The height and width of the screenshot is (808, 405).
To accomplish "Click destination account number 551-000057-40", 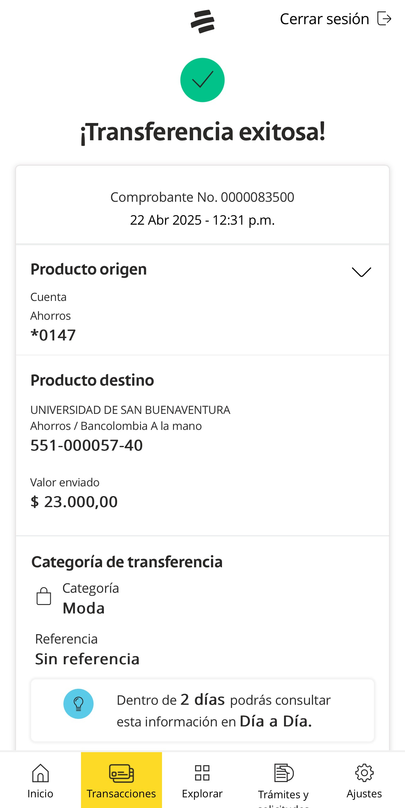I will pos(87,445).
